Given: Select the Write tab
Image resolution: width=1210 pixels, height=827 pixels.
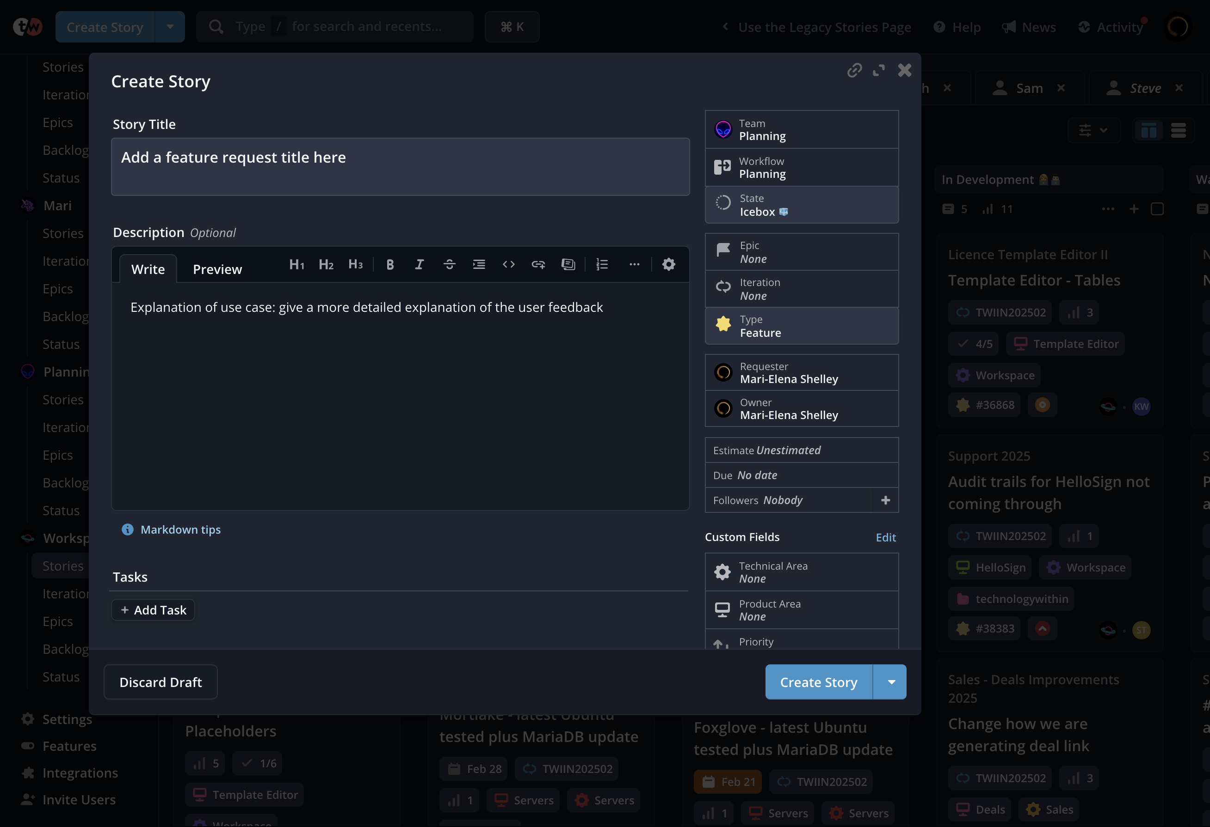Looking at the screenshot, I should pos(148,269).
